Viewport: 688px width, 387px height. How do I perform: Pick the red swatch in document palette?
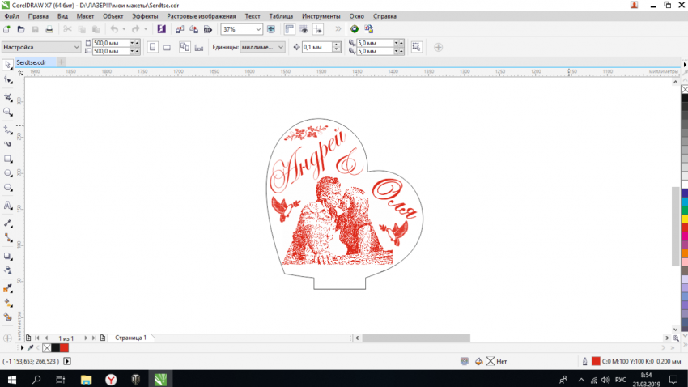[x=64, y=347]
